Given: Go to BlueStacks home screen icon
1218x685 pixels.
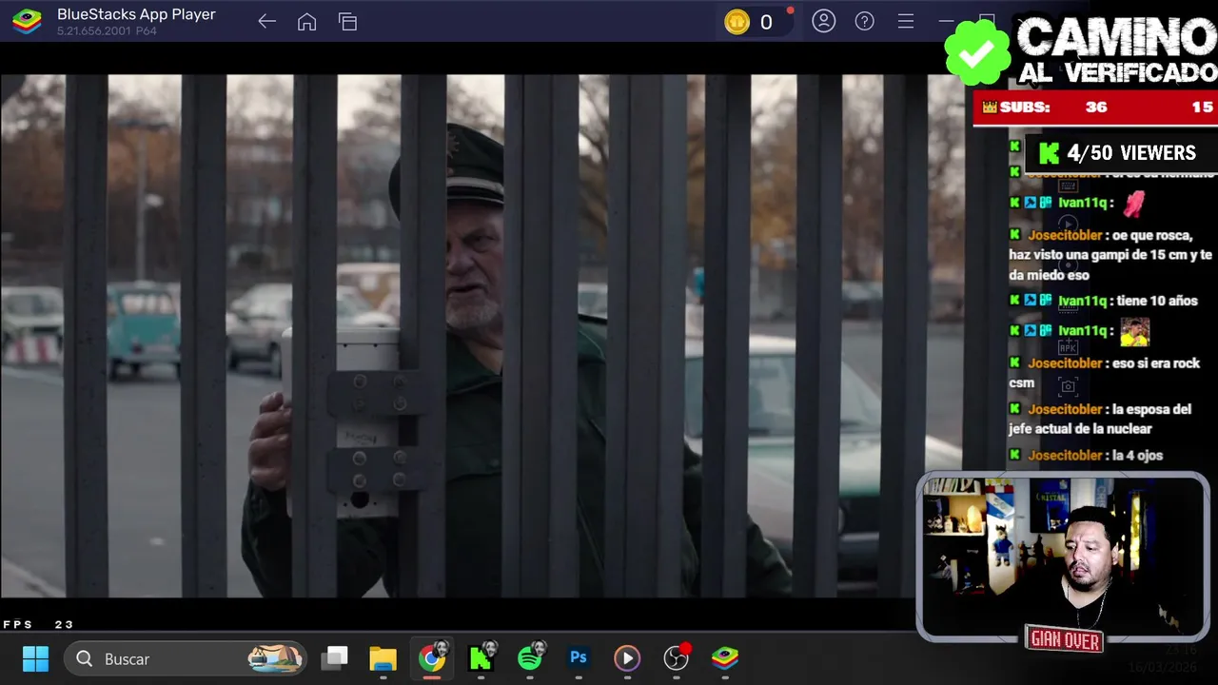Looking at the screenshot, I should point(306,22).
